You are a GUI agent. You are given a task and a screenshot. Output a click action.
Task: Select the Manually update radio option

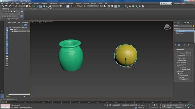(x=179, y=77)
